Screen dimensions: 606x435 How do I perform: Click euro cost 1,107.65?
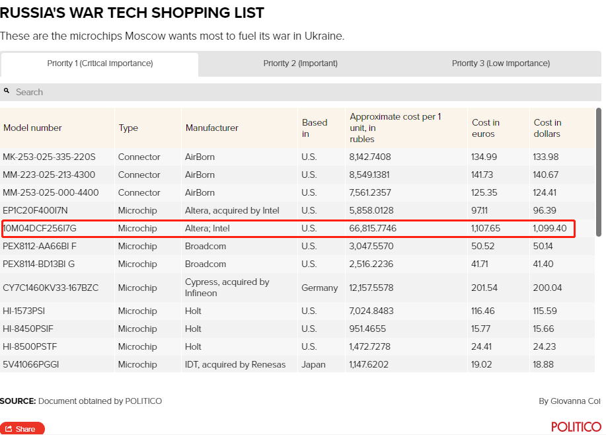[x=486, y=228]
